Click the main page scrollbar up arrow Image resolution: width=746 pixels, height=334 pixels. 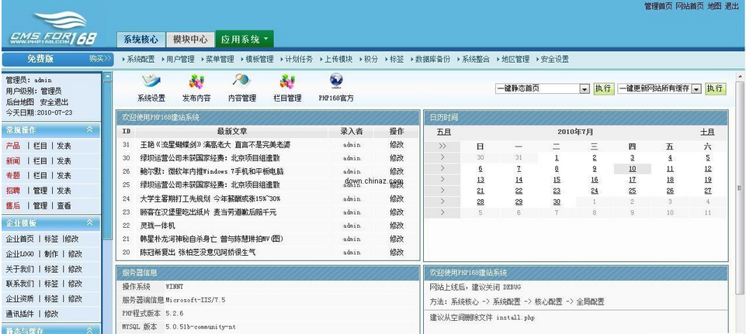(x=741, y=76)
